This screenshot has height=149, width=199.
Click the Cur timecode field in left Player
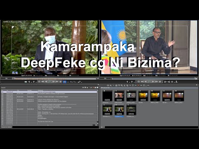27,75
